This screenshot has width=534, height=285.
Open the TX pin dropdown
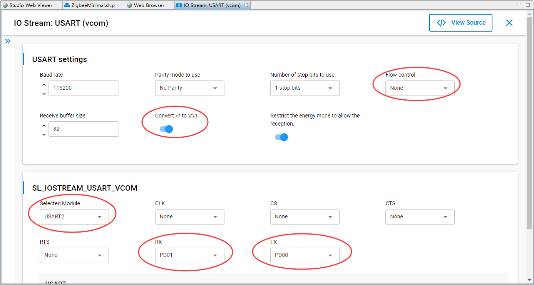[305, 255]
